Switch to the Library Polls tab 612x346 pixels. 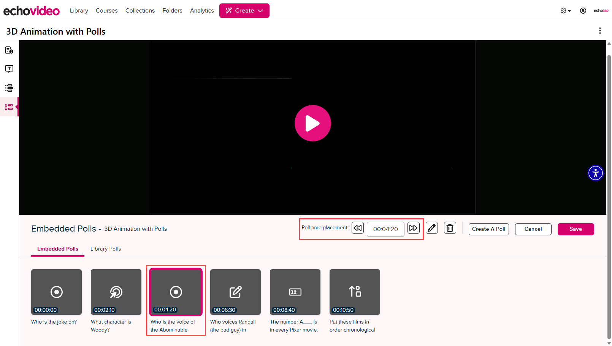click(x=106, y=249)
